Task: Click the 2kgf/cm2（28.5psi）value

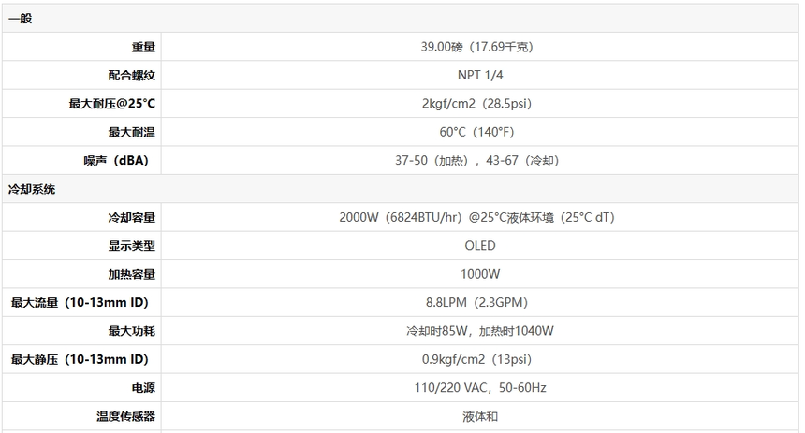Action: tap(479, 104)
